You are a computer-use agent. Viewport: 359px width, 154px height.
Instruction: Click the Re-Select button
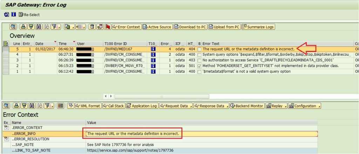(29, 15)
